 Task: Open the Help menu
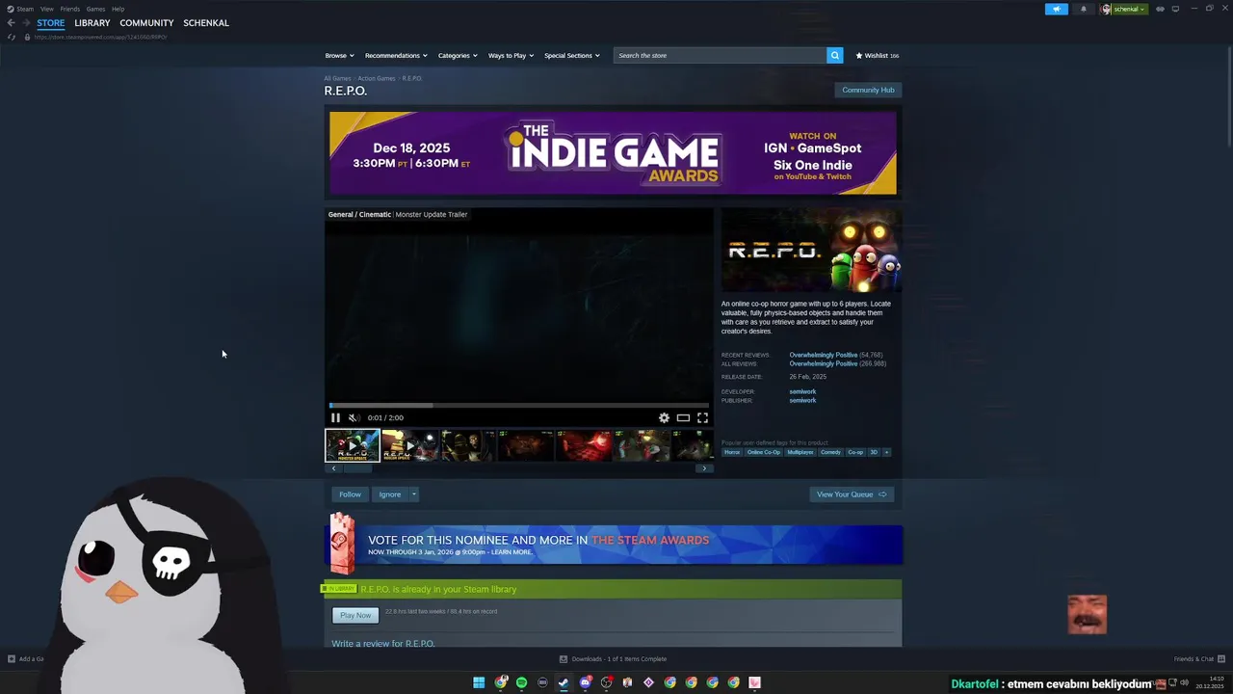(118, 9)
